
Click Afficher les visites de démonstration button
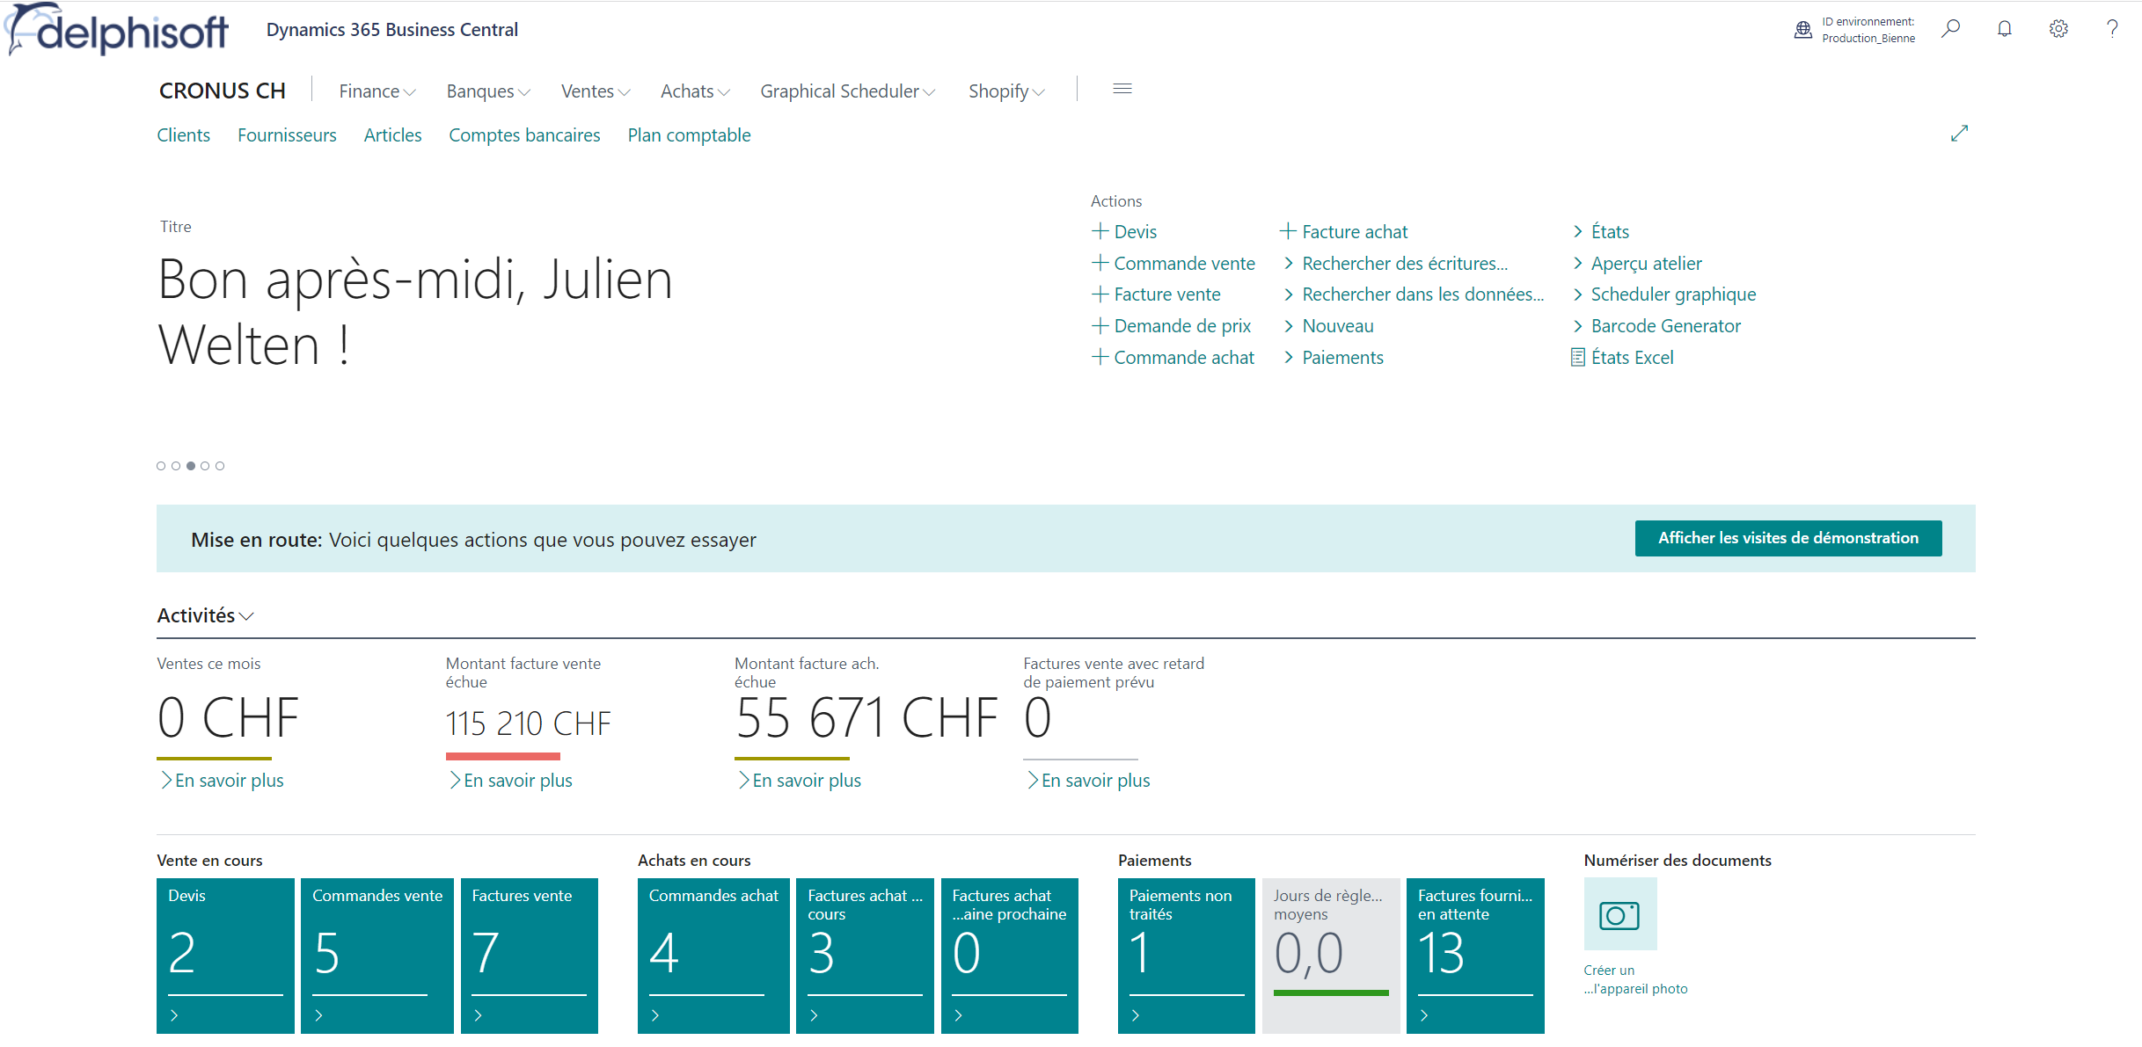[x=1787, y=538]
